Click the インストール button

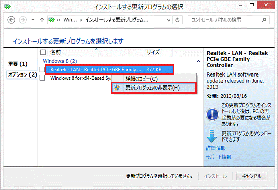(215, 176)
